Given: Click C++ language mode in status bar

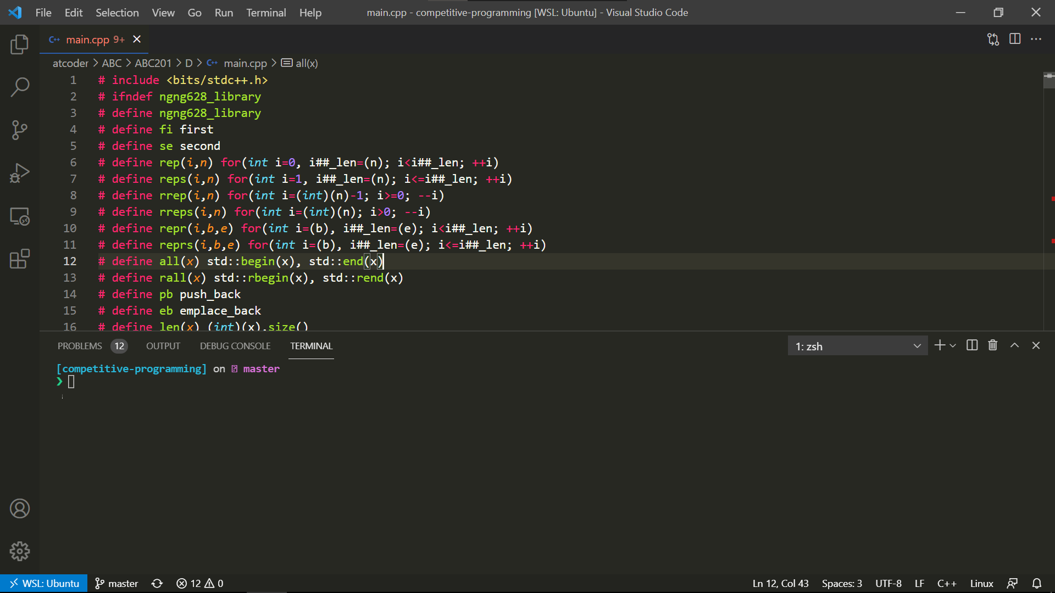Looking at the screenshot, I should [946, 583].
